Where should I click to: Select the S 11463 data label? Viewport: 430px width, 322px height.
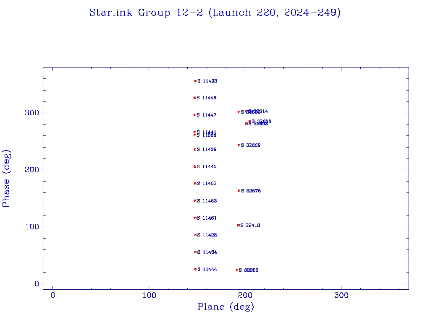[x=207, y=184]
